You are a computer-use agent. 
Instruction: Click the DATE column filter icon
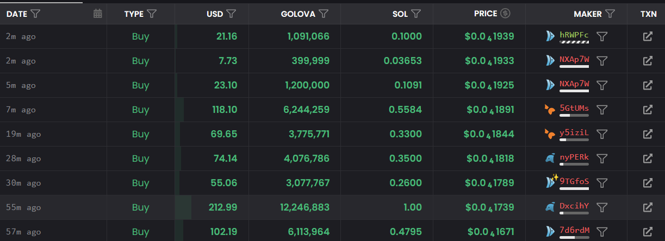(35, 14)
